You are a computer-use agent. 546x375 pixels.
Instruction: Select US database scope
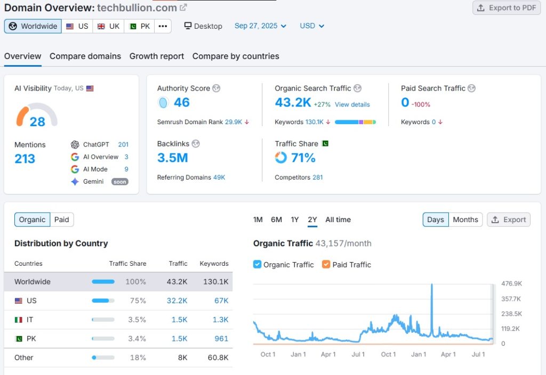click(77, 27)
